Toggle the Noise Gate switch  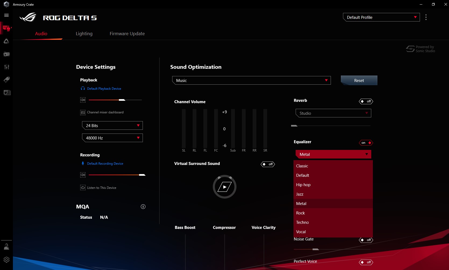click(x=366, y=240)
